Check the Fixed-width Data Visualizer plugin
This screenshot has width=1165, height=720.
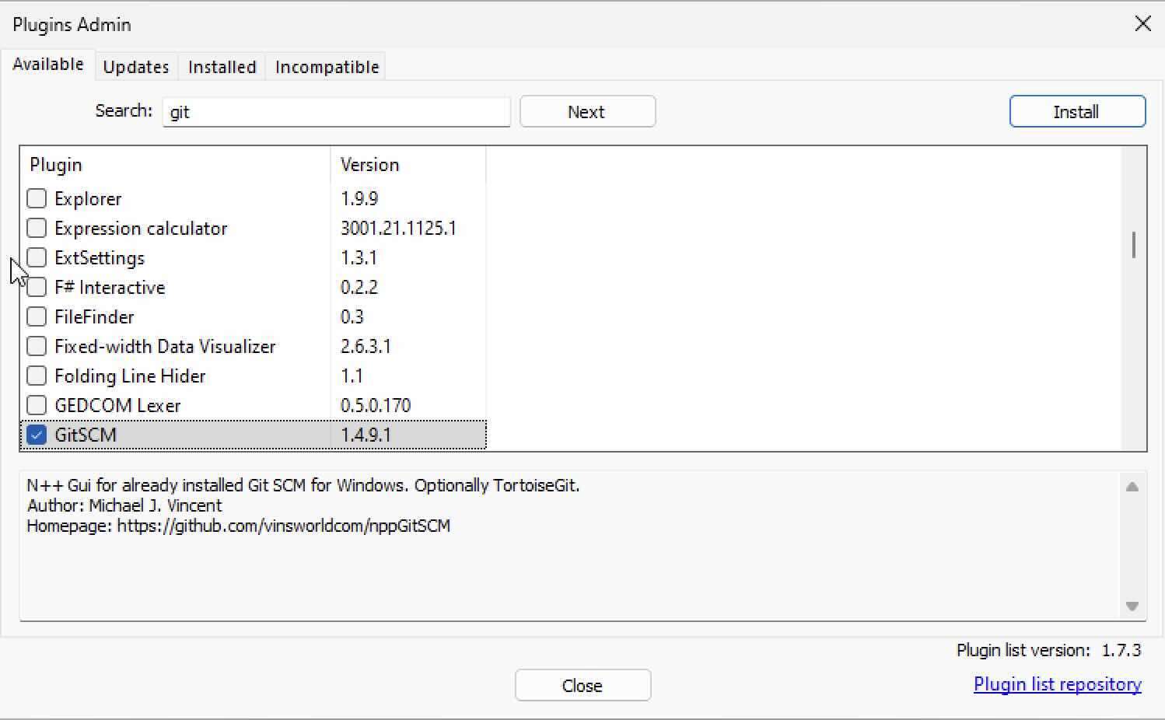[x=37, y=346]
